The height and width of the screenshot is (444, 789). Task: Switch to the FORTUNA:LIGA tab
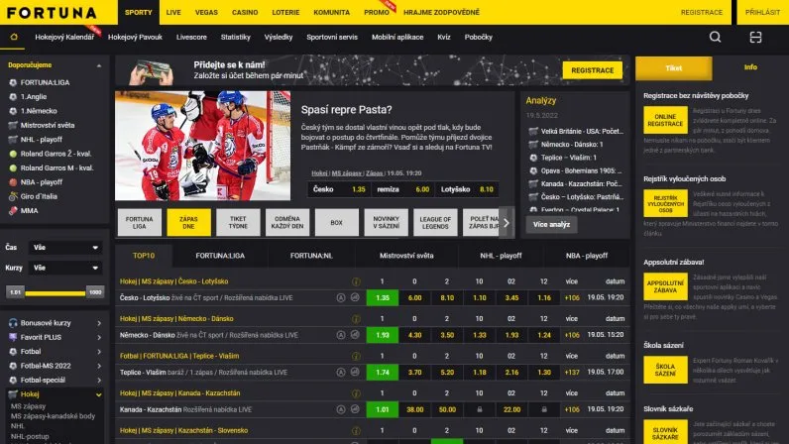220,256
